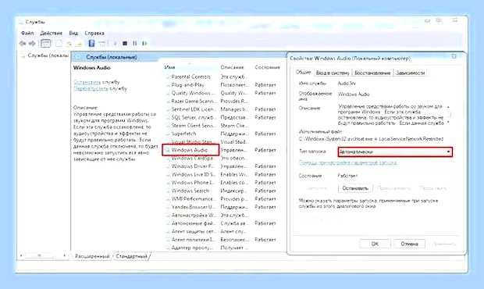Image resolution: width=484 pixels, height=289 pixels.
Task: Open the Тип запуска dropdown
Action: (395, 152)
